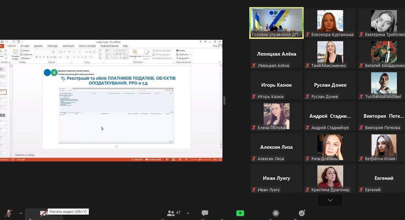Expand audio options arrow next to microphone
Viewport: 405px width, 220px height.
21,213
